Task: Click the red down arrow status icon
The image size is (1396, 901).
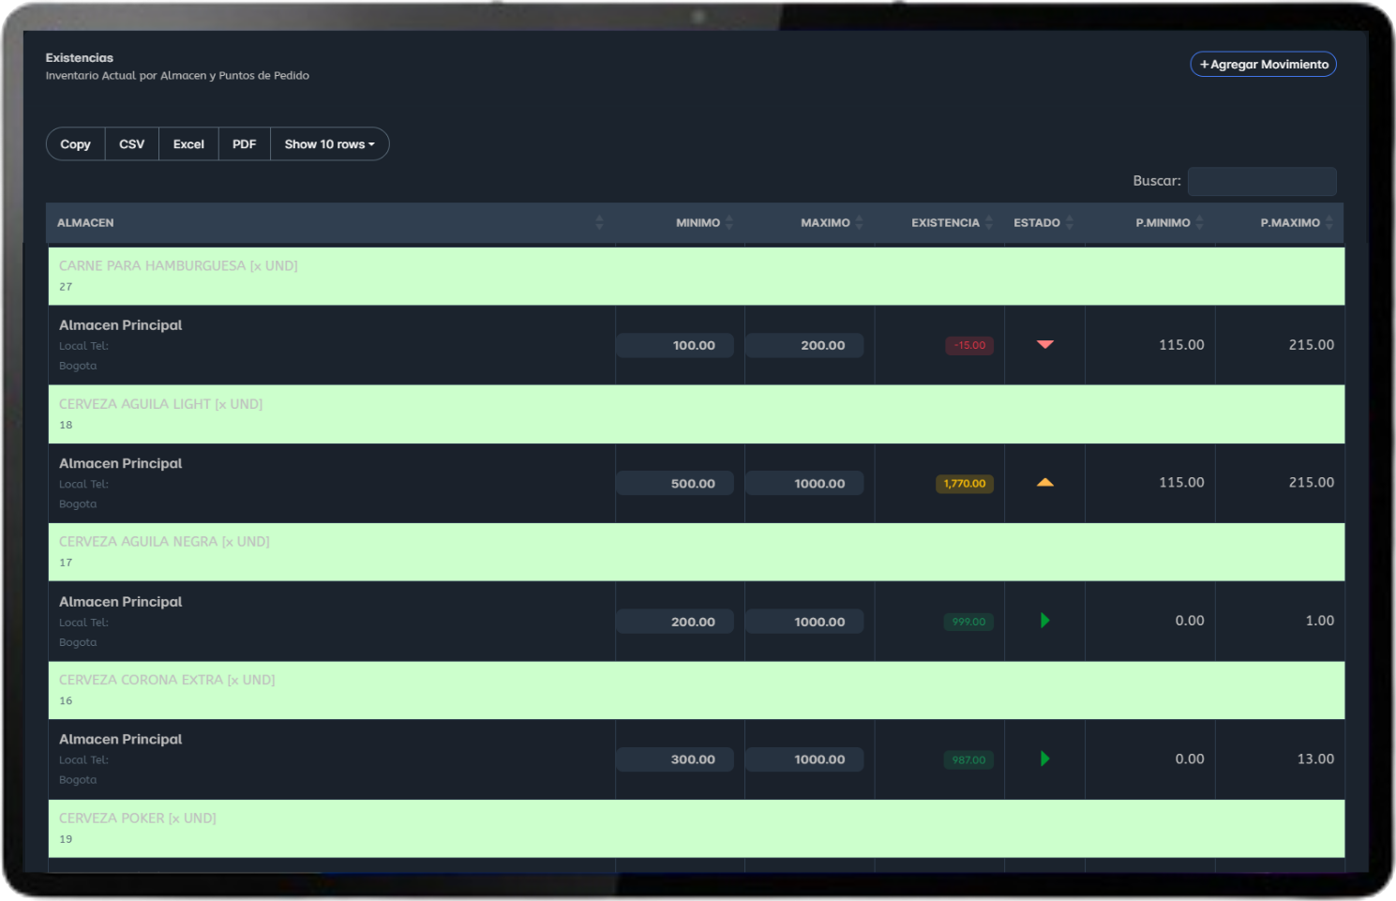Action: tap(1044, 345)
